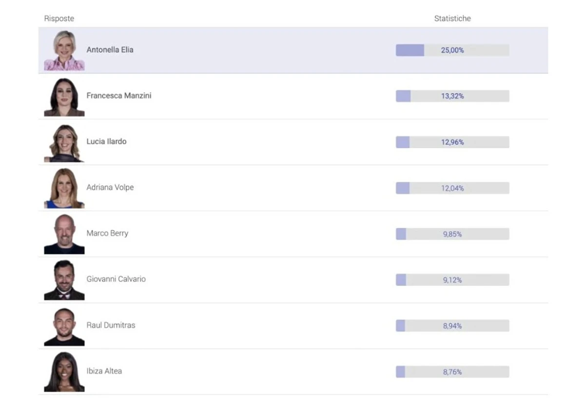The width and height of the screenshot is (585, 403).
Task: Select the Giovanni Calvario name label
Action: (116, 279)
